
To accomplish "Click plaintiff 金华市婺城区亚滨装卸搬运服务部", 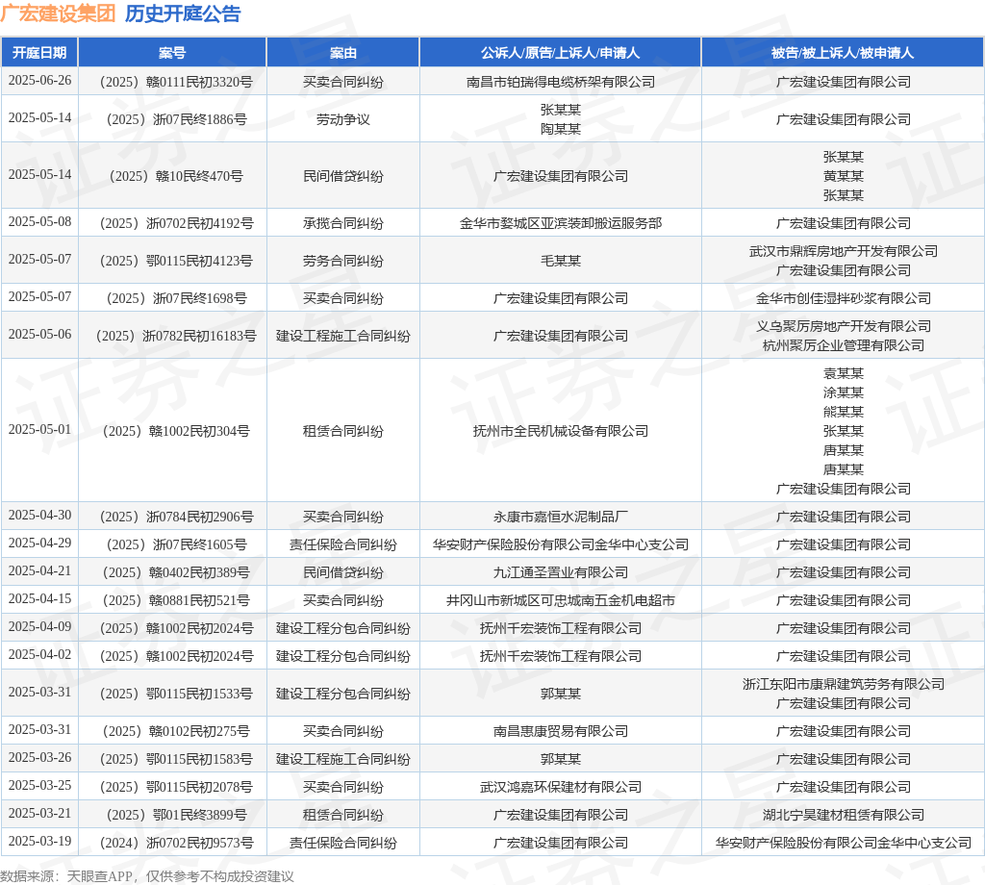I will 561,223.
